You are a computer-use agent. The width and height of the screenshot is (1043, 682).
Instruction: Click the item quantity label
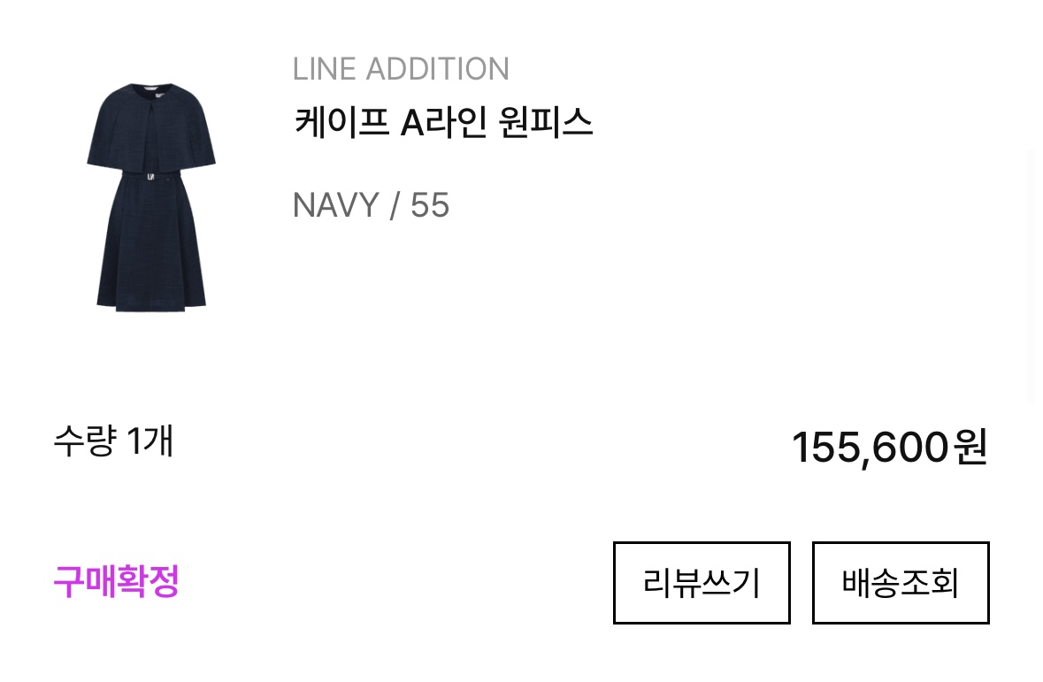pos(114,441)
